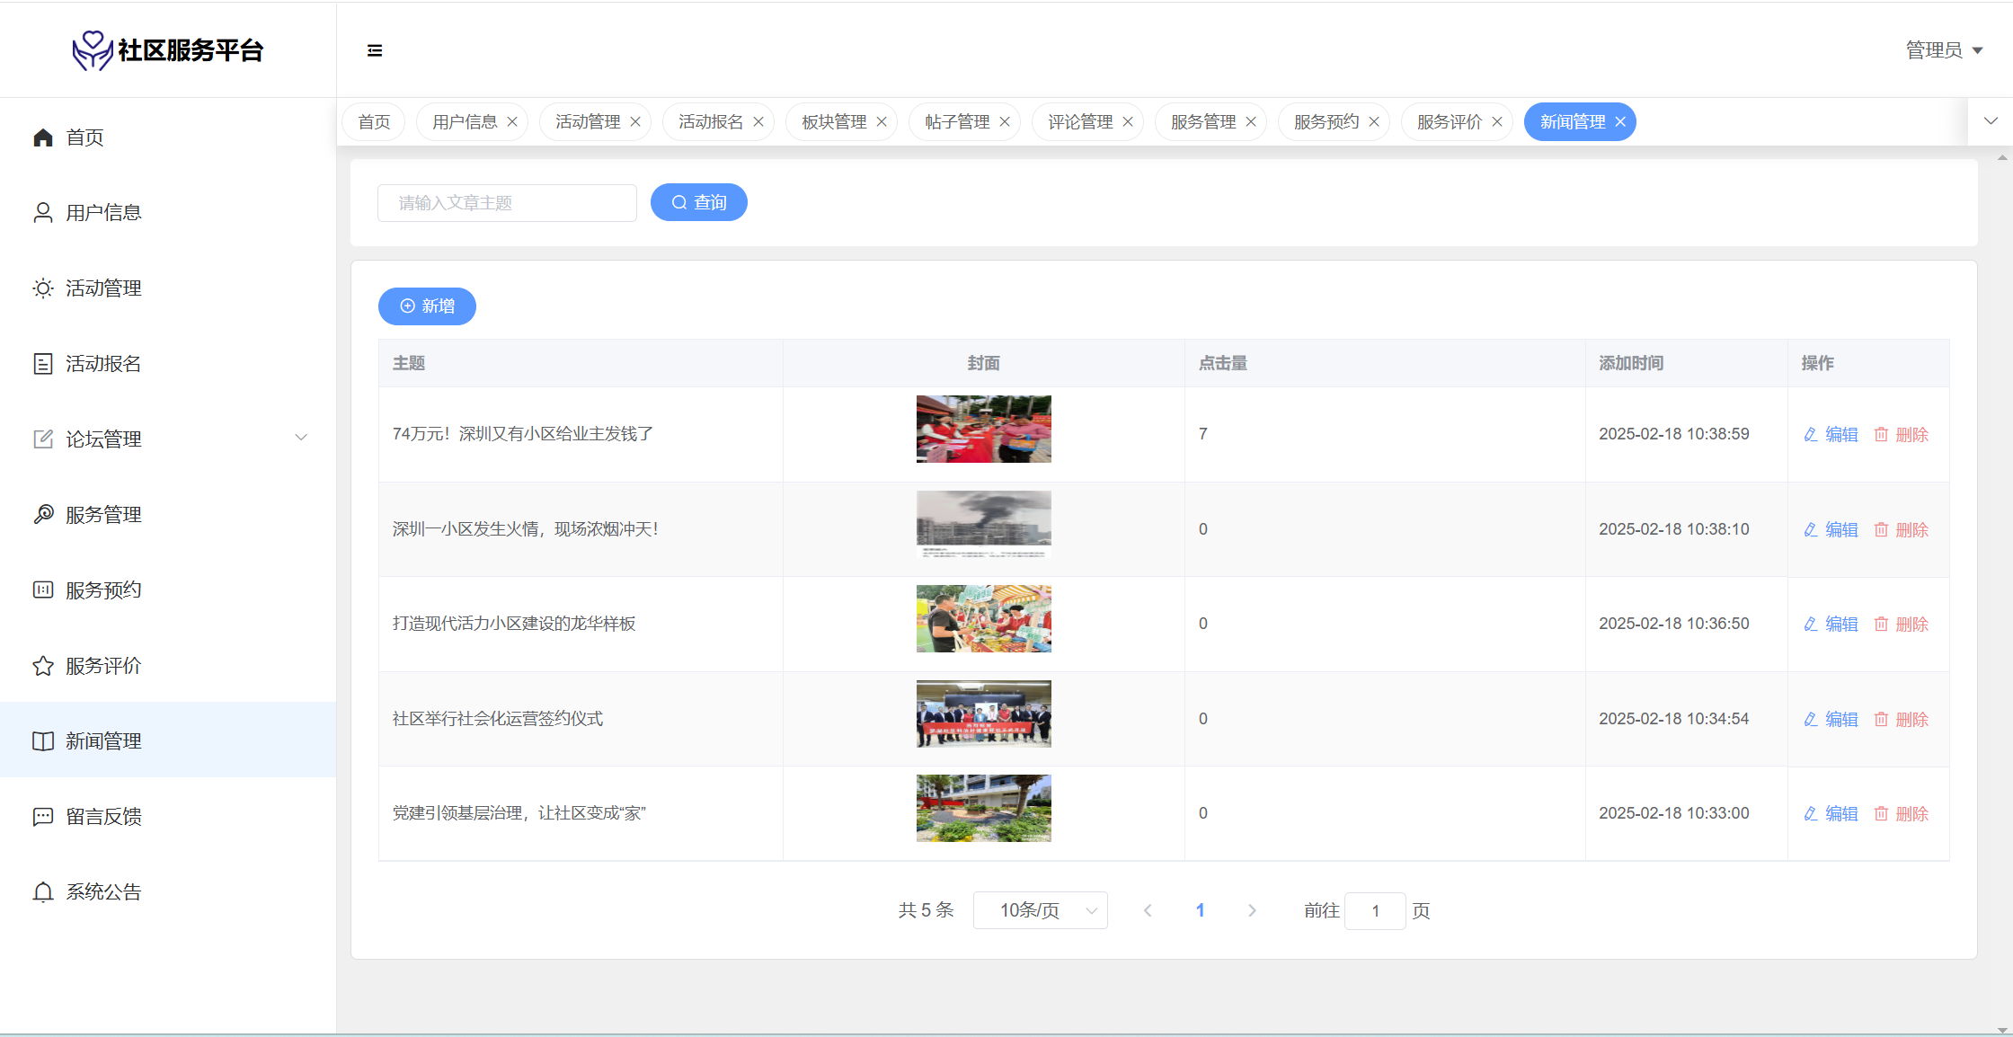Switch to the 服务预约 tab
This screenshot has width=2013, height=1037.
click(x=1326, y=122)
